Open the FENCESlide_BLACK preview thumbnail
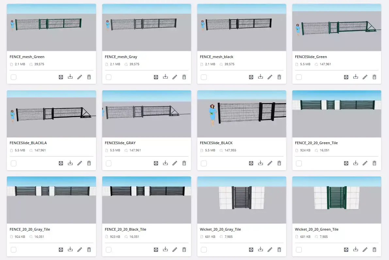Screen dimensions: 389x260 [x=242, y=114]
